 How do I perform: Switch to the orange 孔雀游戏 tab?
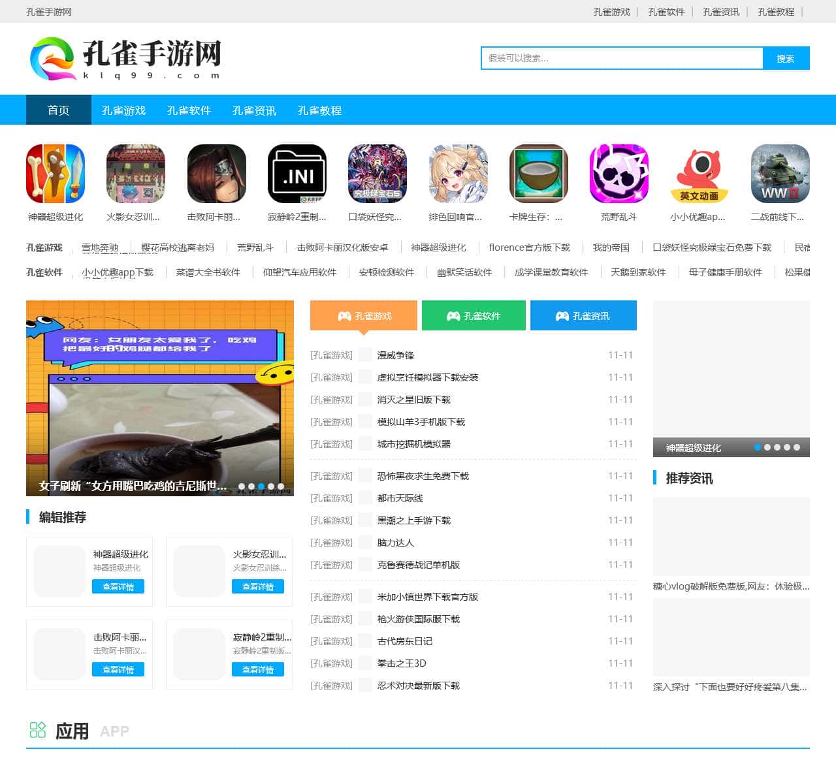click(364, 315)
